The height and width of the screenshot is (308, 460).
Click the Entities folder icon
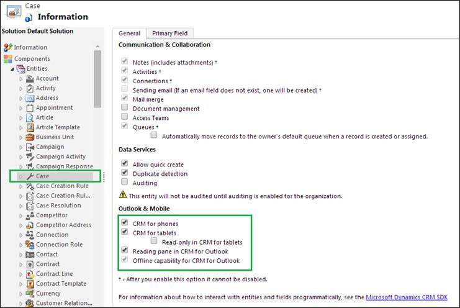click(20, 69)
